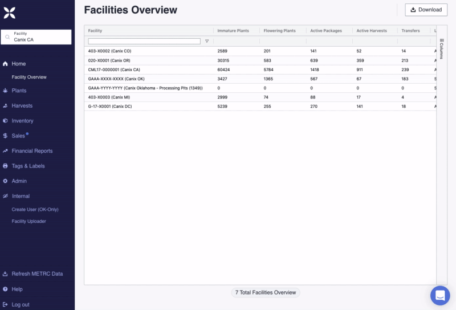
Task: Click flowering plants value 1365
Action: pyautogui.click(x=268, y=79)
